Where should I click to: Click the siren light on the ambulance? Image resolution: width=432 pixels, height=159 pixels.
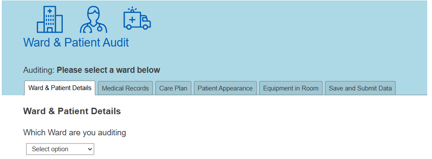tap(132, 9)
